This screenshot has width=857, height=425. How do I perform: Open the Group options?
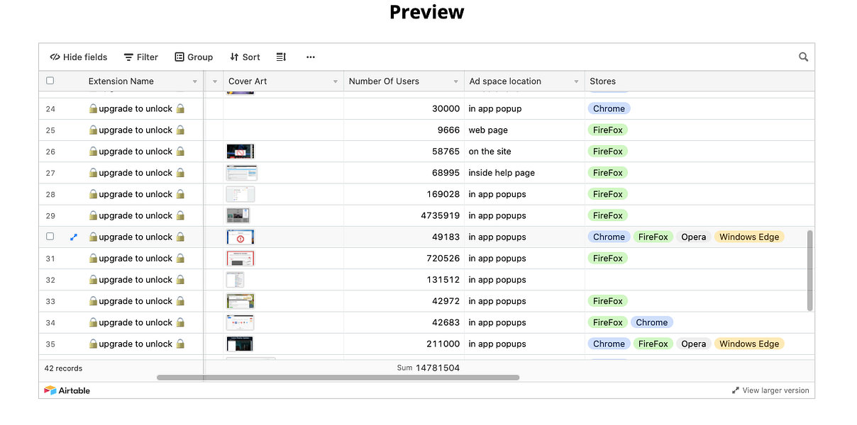[194, 57]
